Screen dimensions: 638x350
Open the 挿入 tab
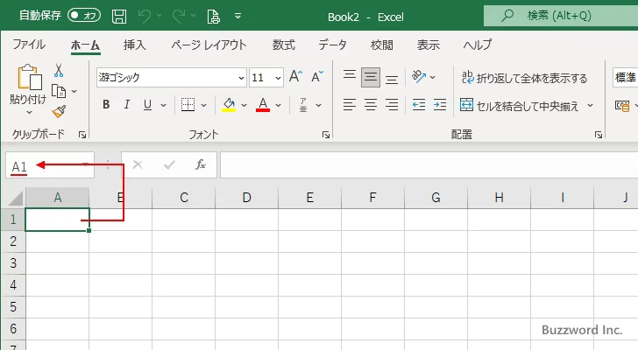coord(135,45)
